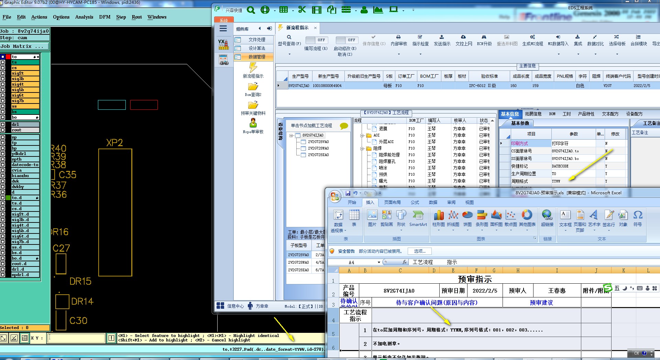660x360 pixels.
Task: Click 内部审核 printer icon
Action: [398, 37]
